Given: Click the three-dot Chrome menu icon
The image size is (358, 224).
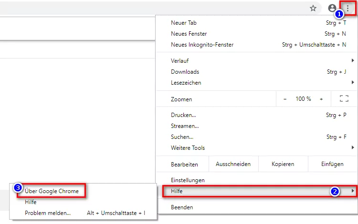Looking at the screenshot, I should (347, 8).
